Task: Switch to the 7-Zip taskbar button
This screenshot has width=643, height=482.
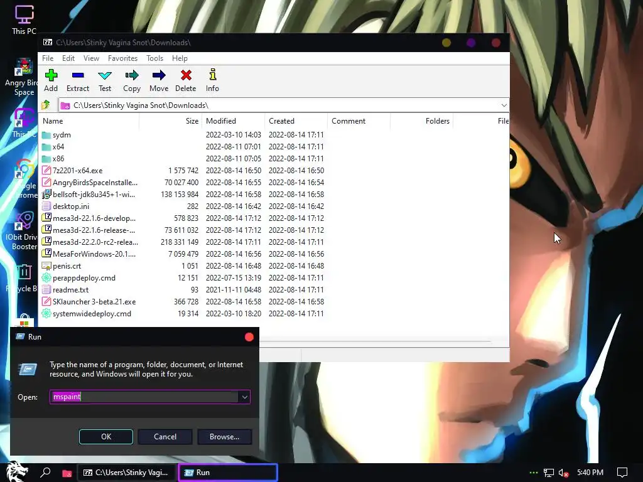Action: [126, 473]
